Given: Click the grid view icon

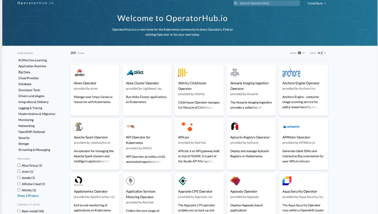Looking at the screenshot, I should 299,53.
